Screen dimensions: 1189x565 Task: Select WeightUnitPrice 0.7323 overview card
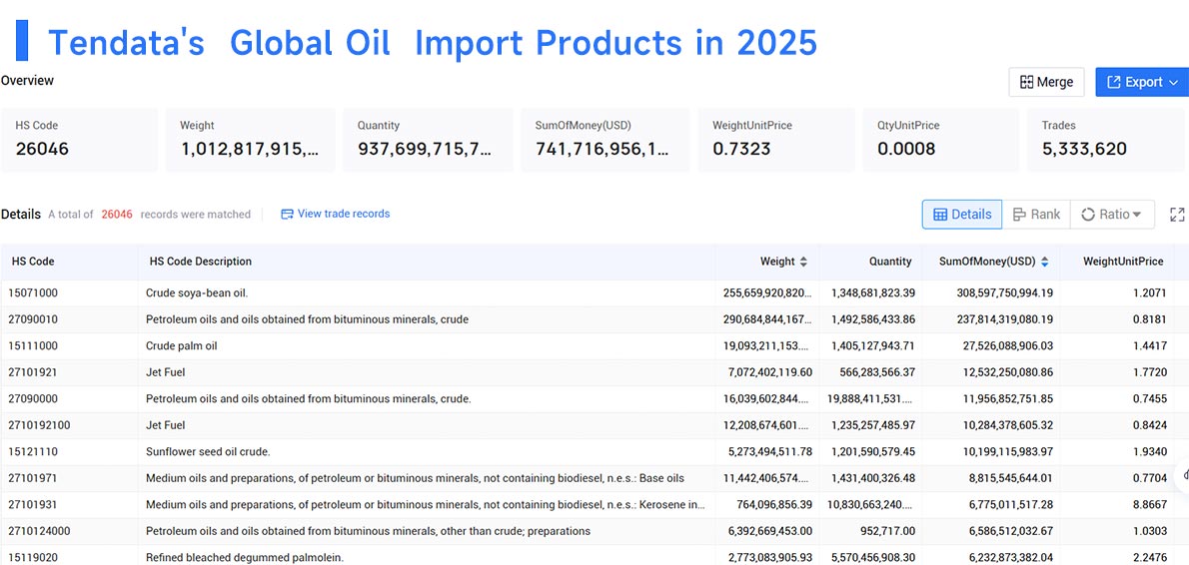[776, 140]
